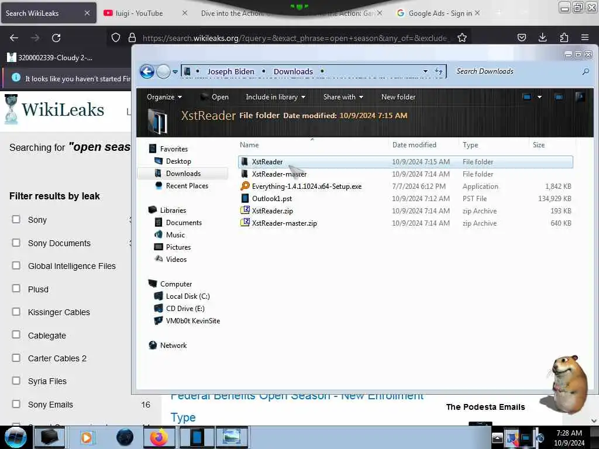Check the Syria Files filter
599x449 pixels.
(x=16, y=381)
